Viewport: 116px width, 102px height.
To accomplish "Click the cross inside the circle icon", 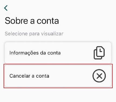I will point(99,76).
